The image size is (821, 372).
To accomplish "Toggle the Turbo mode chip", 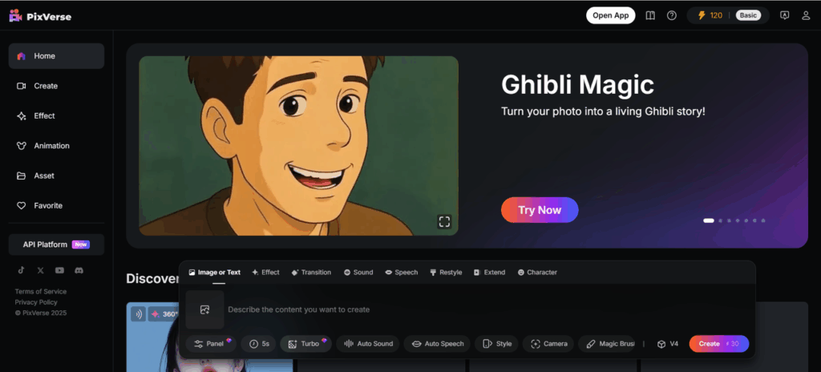I will click(305, 344).
